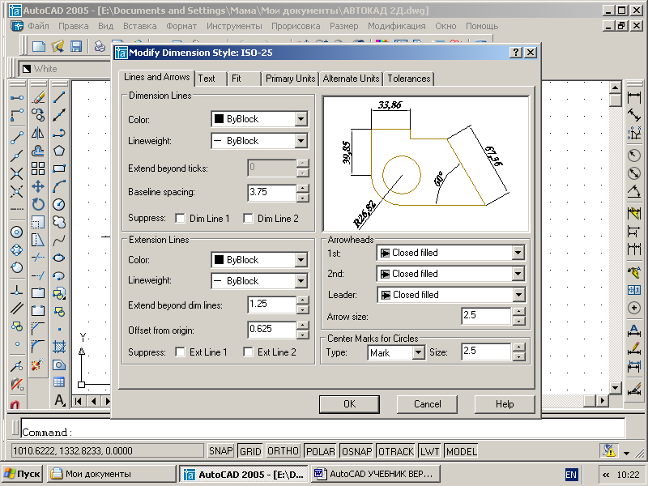This screenshot has width=648, height=486.
Task: Increase Arrow size with stepper
Action: click(518, 311)
